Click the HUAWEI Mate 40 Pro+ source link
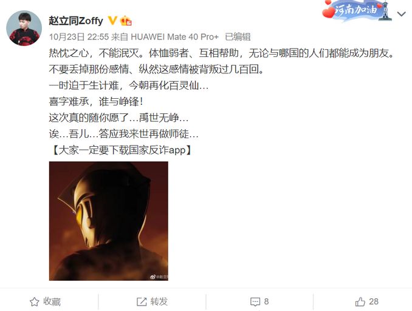 [x=174, y=37]
